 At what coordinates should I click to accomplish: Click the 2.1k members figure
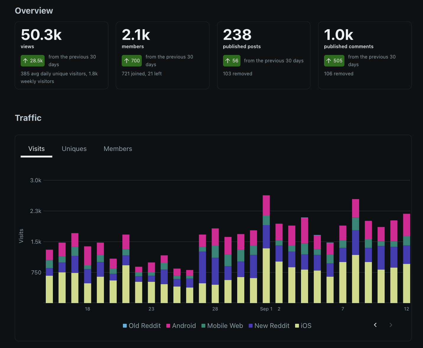point(136,35)
